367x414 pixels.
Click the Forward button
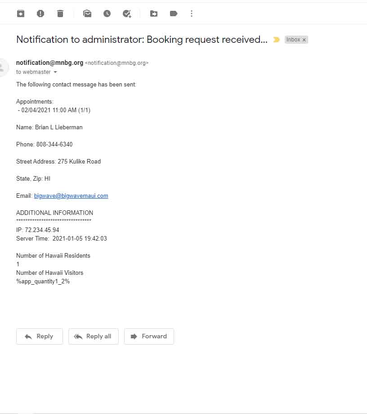click(149, 337)
